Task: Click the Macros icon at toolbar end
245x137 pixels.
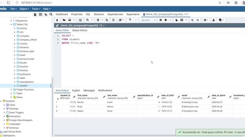Action: pos(221,20)
